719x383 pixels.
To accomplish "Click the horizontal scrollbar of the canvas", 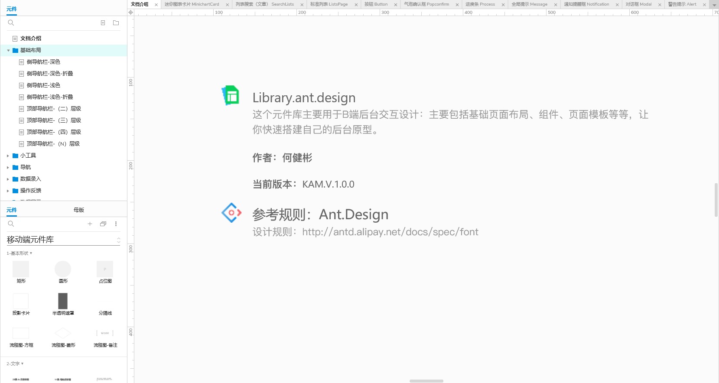I will (x=426, y=381).
